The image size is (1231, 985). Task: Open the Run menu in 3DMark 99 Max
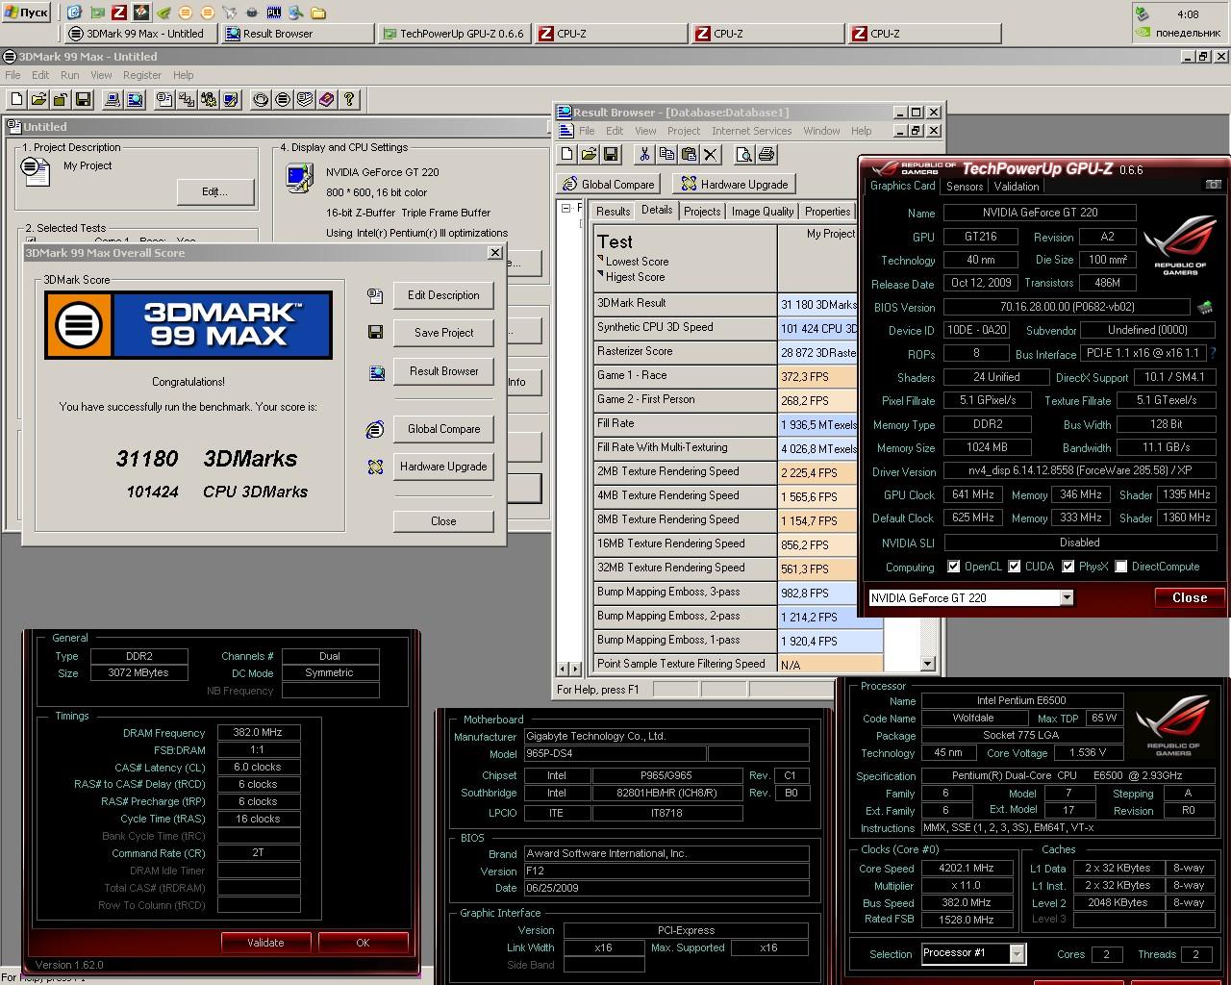pos(70,75)
